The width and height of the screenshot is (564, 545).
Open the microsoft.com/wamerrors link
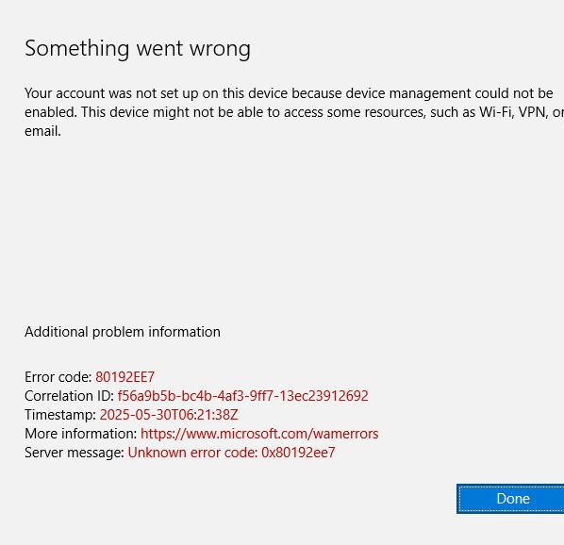click(259, 434)
